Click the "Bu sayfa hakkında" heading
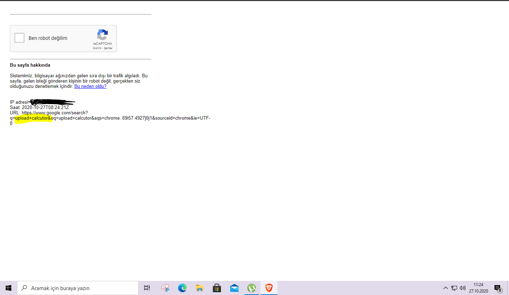Screen dimensions: 509x295 point(30,65)
